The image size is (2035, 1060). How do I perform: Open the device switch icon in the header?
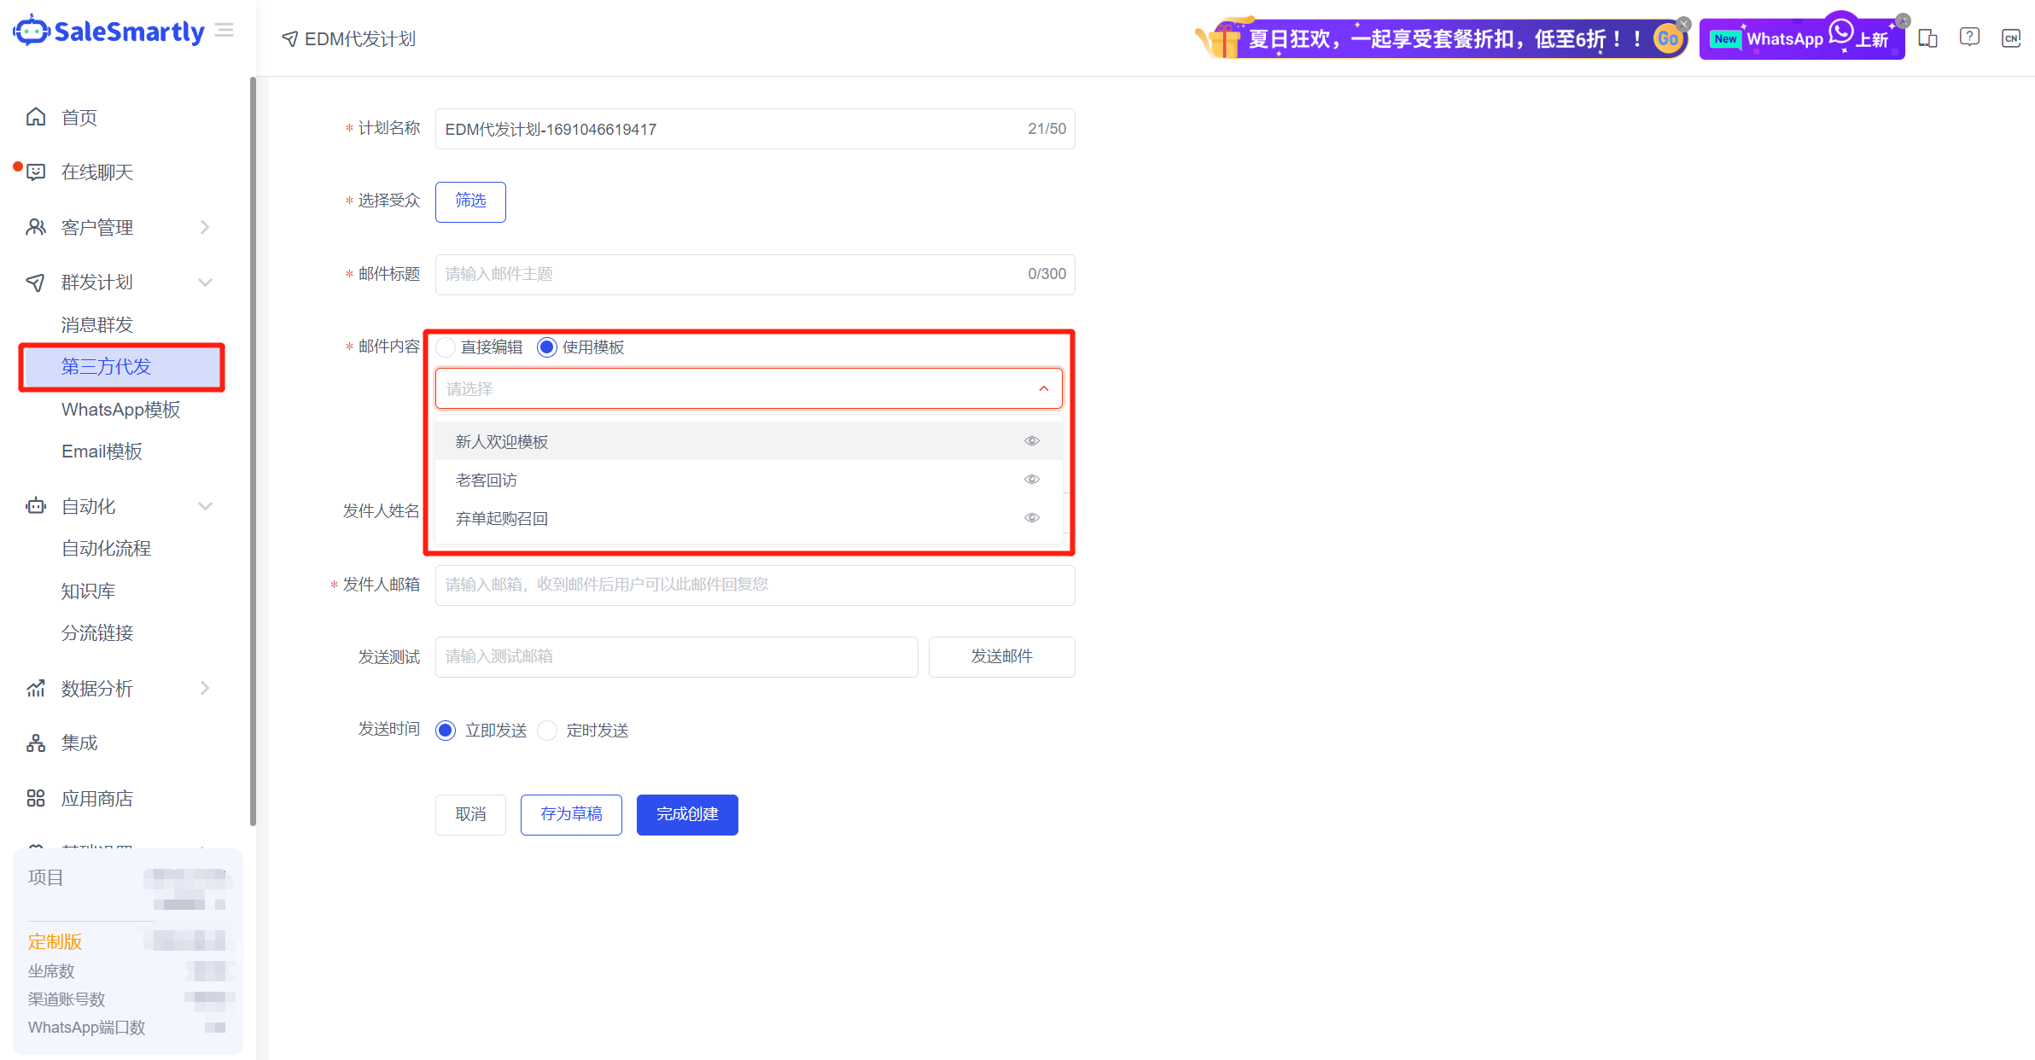[1927, 38]
